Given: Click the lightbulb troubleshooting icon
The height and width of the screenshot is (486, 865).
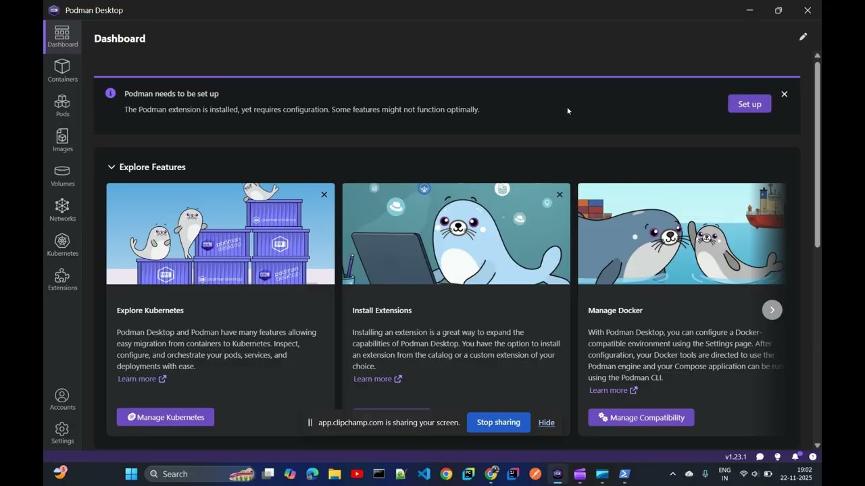Looking at the screenshot, I should coord(777,457).
